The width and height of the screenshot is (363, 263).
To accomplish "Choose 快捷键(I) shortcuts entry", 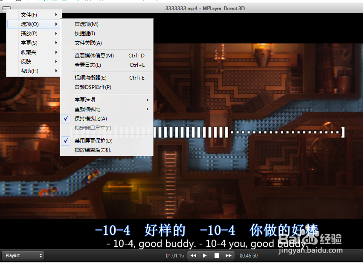I will 107,34.
